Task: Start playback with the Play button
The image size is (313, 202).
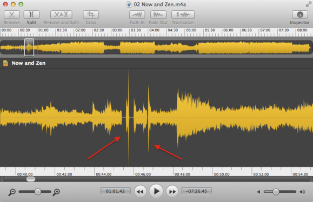Action: (156, 191)
